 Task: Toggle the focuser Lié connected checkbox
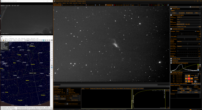195,85
